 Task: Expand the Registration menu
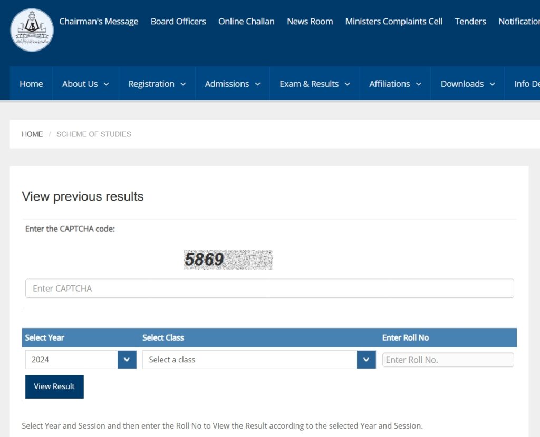click(157, 84)
